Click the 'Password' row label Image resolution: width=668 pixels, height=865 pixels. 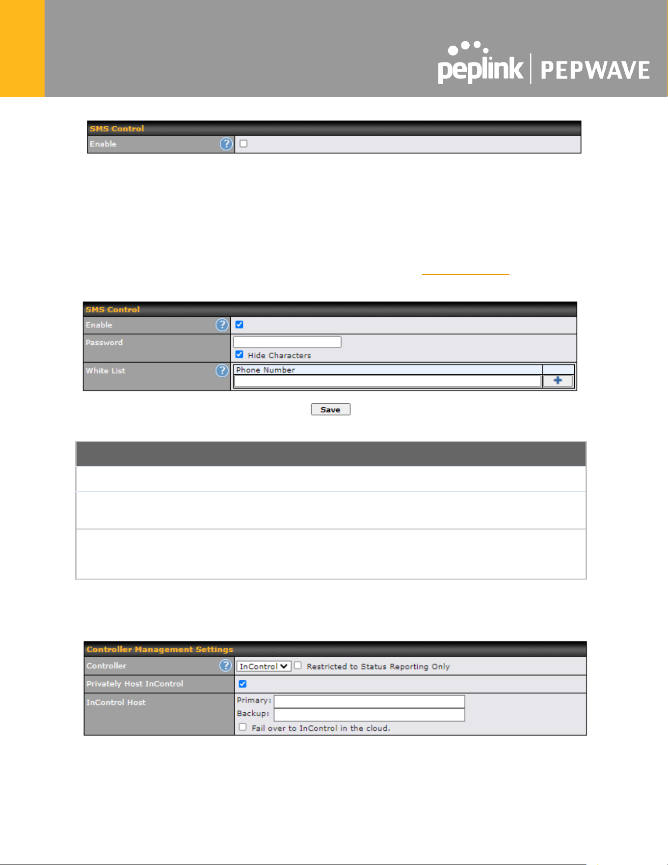[104, 342]
